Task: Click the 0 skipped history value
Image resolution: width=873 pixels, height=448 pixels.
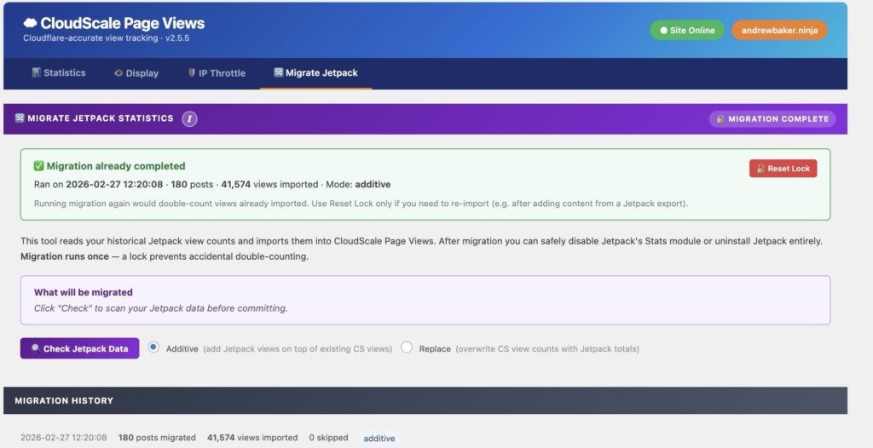Action: click(x=328, y=438)
